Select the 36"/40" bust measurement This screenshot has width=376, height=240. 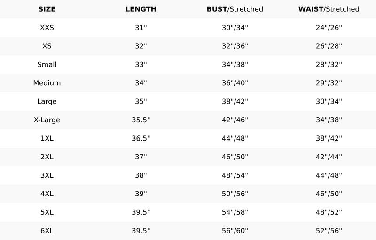point(235,83)
